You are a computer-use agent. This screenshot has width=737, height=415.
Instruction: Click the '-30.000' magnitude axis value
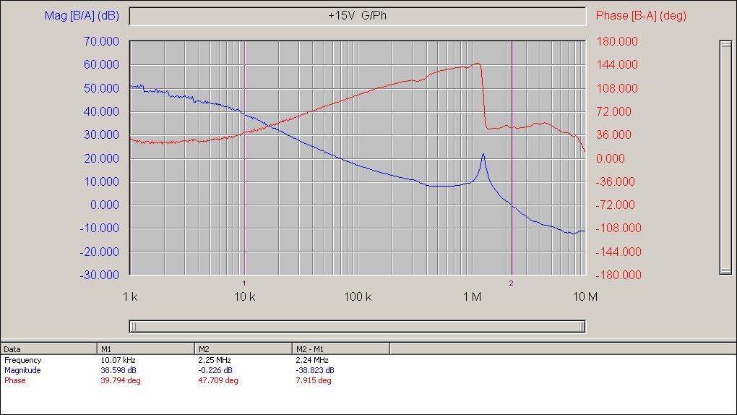99,275
